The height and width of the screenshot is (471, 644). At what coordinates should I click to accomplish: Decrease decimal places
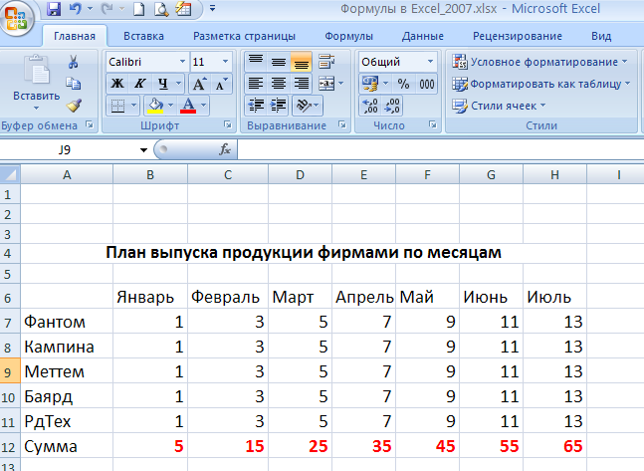pos(392,106)
